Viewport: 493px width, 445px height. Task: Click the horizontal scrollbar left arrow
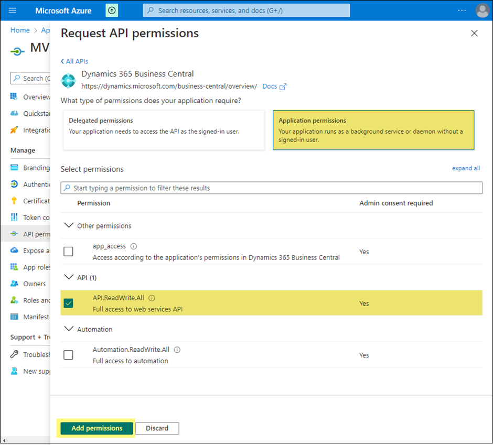pyautogui.click(x=4, y=441)
